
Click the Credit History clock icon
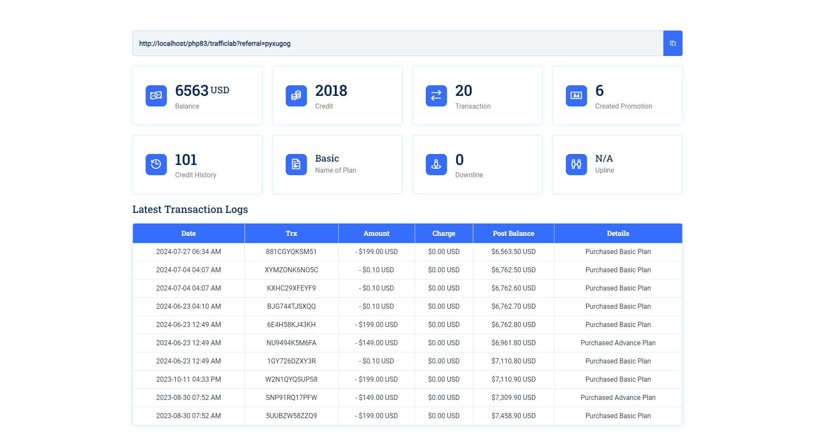(x=156, y=164)
